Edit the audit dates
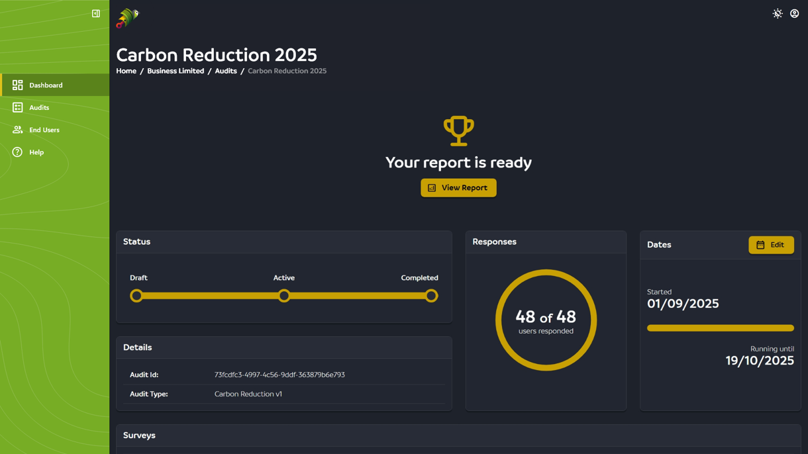This screenshot has width=808, height=454. pyautogui.click(x=771, y=245)
